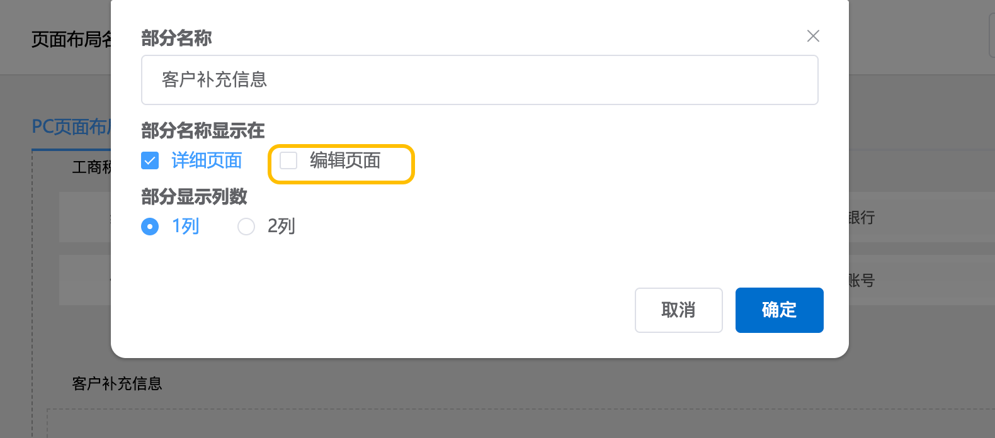Select the 客户补充信息 section header below the dialog
Screen dimensions: 995x438
click(x=117, y=384)
